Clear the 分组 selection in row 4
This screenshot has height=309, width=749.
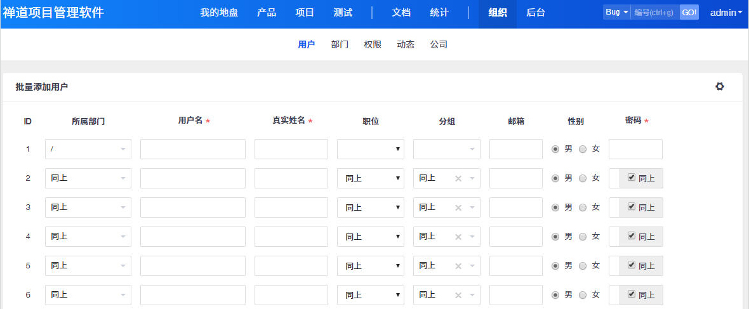(x=458, y=237)
